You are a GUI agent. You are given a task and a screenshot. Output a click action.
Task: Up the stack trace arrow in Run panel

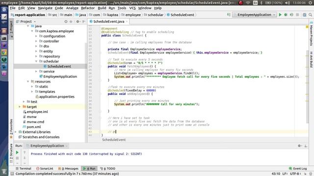click(25, 153)
